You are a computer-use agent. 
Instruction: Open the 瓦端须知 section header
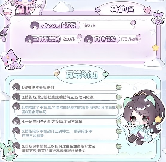point(81,74)
